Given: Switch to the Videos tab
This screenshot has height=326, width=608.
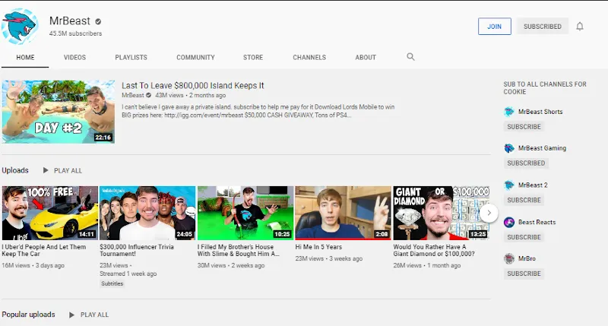Looking at the screenshot, I should [x=74, y=57].
